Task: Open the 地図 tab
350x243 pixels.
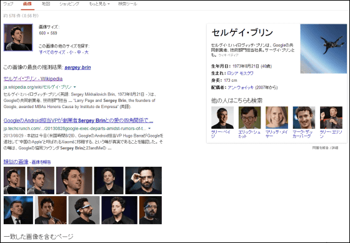Action: click(x=46, y=4)
